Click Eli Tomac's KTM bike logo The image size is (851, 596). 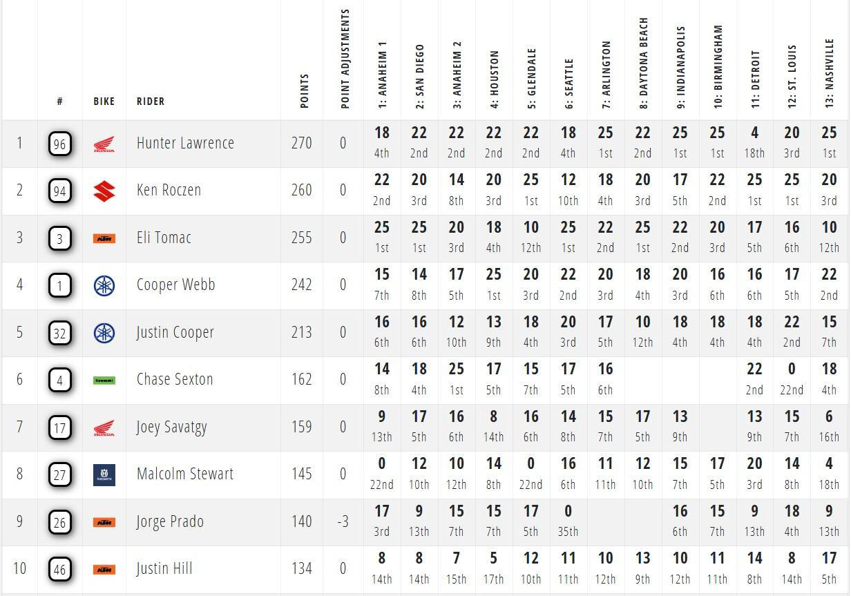pyautogui.click(x=104, y=238)
